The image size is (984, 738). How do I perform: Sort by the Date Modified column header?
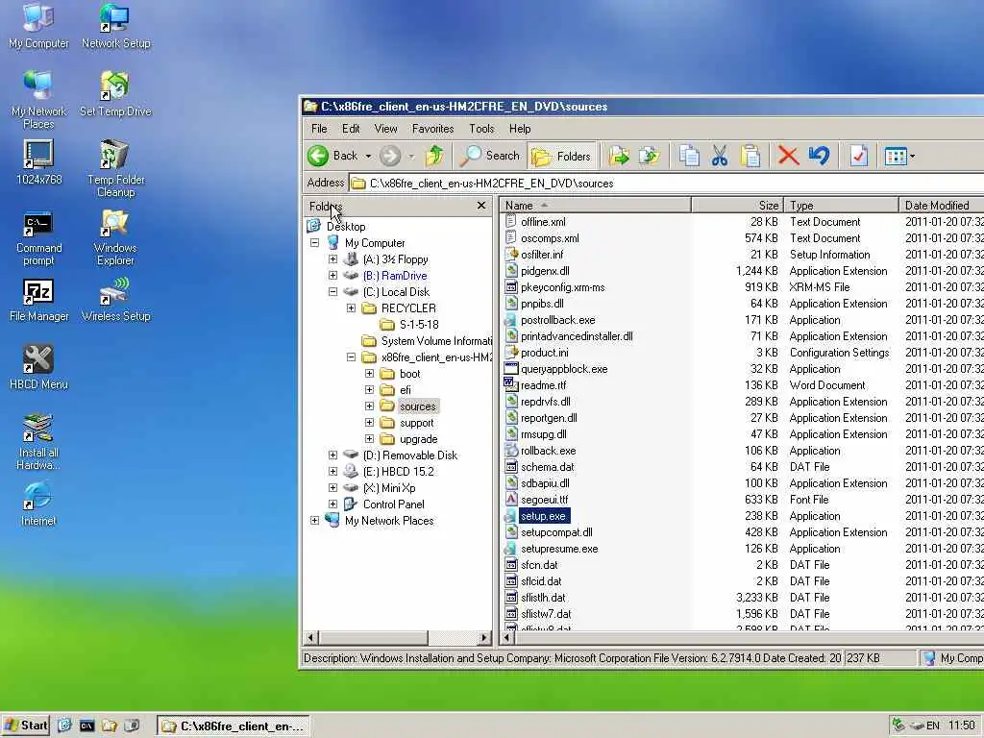[x=942, y=206]
